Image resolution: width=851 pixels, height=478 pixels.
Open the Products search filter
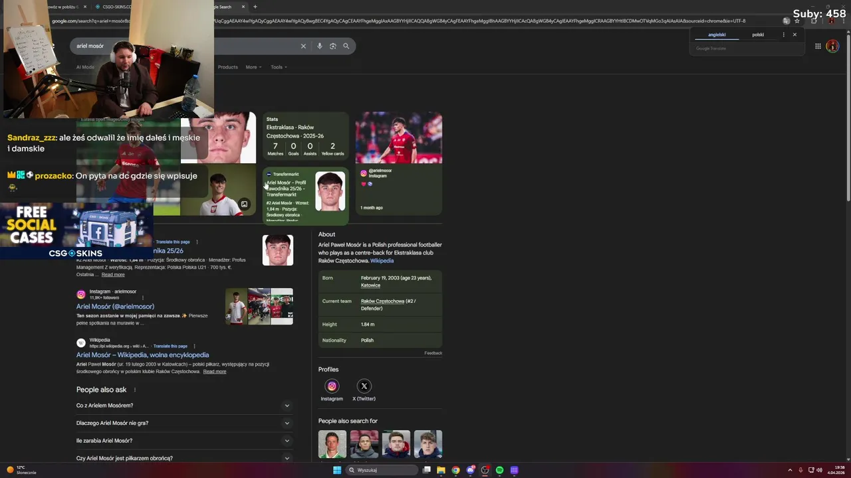pos(227,67)
